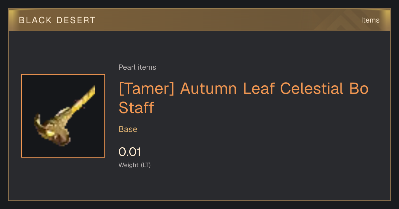
Task: Click the Autumn Leaf Celestial Bo item title
Action: pos(243,98)
